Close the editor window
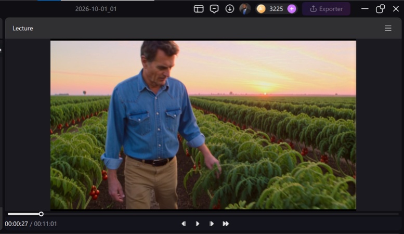The width and height of the screenshot is (404, 234). pos(396,9)
